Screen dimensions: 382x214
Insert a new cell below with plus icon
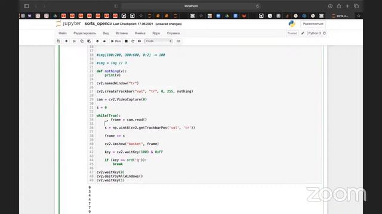(x=66, y=41)
